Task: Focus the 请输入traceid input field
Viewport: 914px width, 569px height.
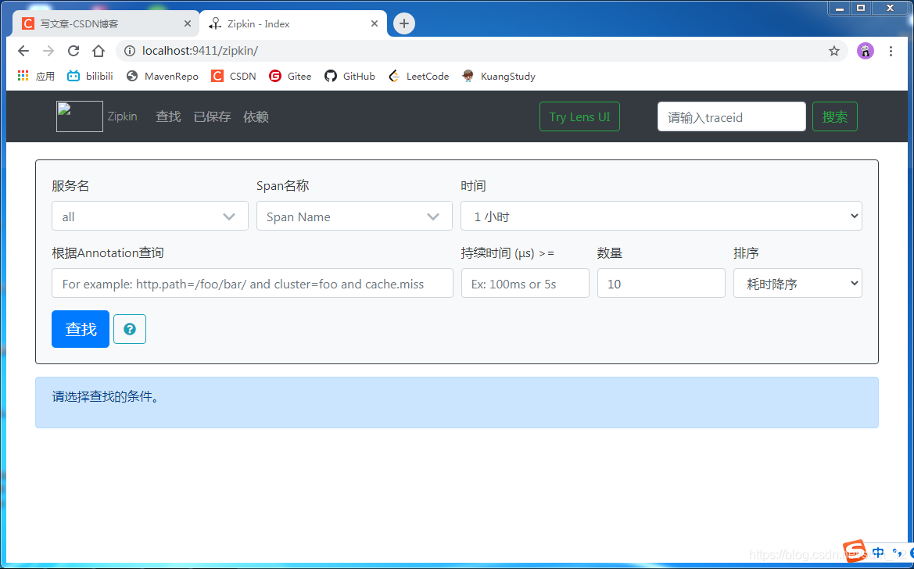Action: [x=732, y=116]
